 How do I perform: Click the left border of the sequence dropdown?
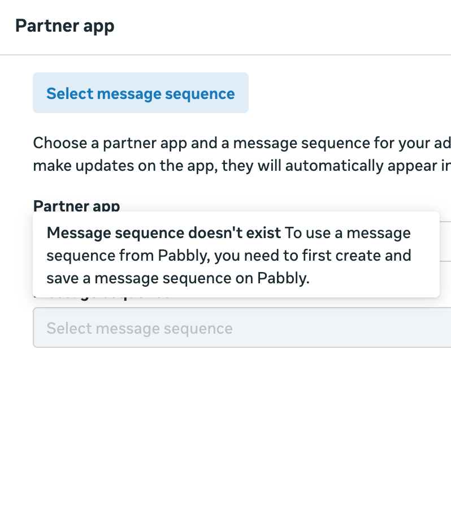click(x=34, y=328)
